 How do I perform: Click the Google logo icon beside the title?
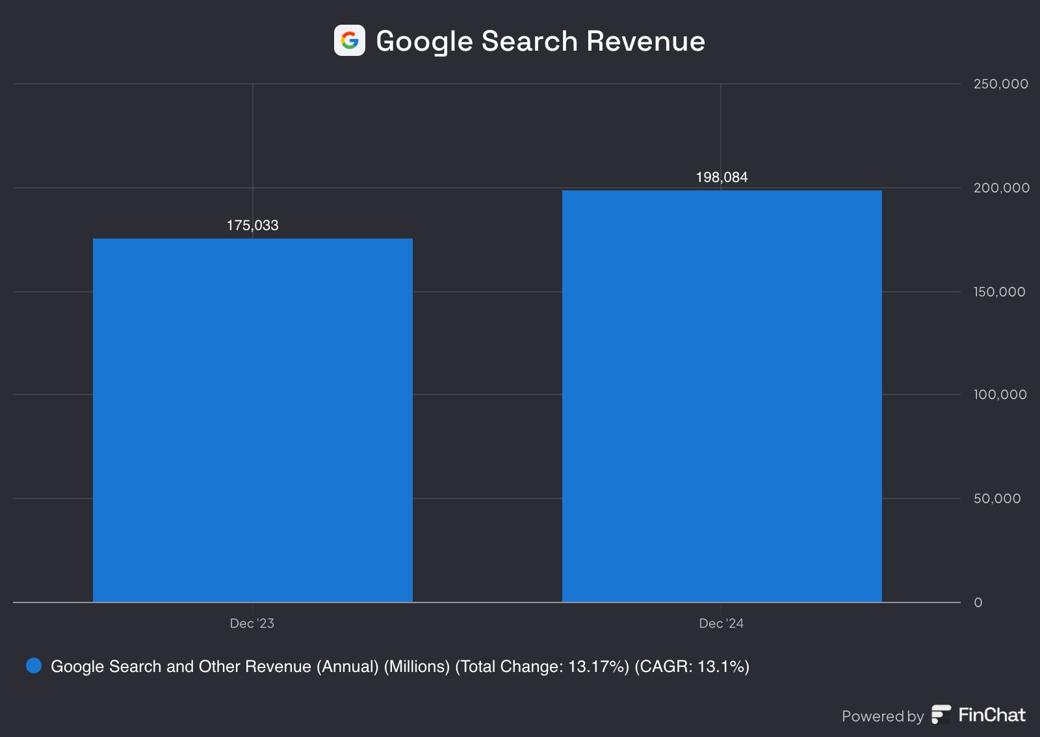tap(350, 40)
